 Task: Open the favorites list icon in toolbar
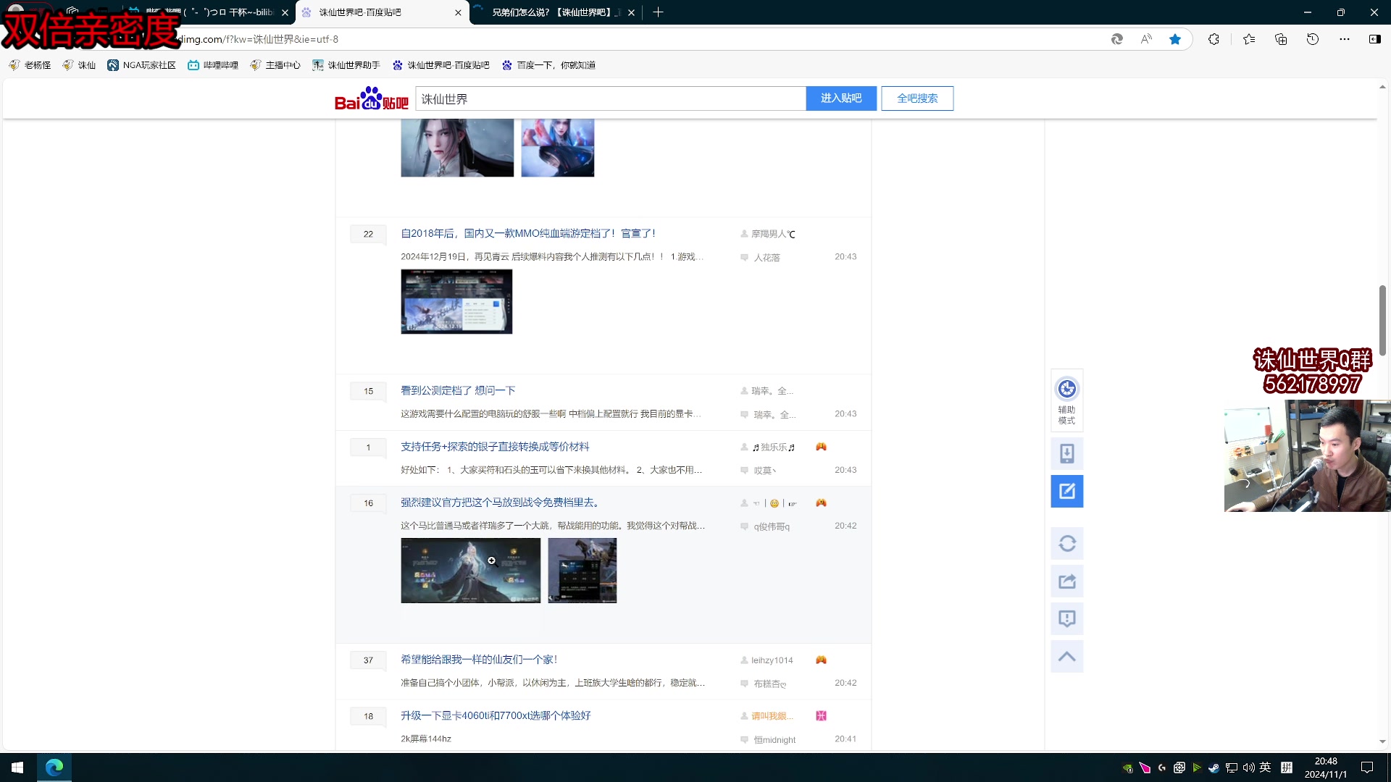(x=1249, y=39)
